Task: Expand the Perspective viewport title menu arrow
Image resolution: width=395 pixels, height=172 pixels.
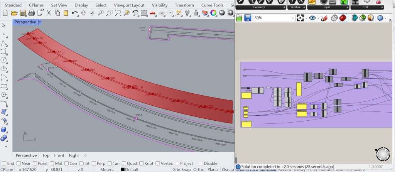Action: click(x=40, y=22)
